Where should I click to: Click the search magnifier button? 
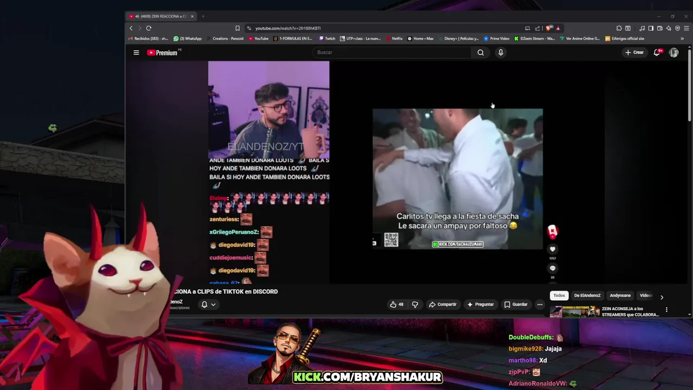pyautogui.click(x=480, y=53)
